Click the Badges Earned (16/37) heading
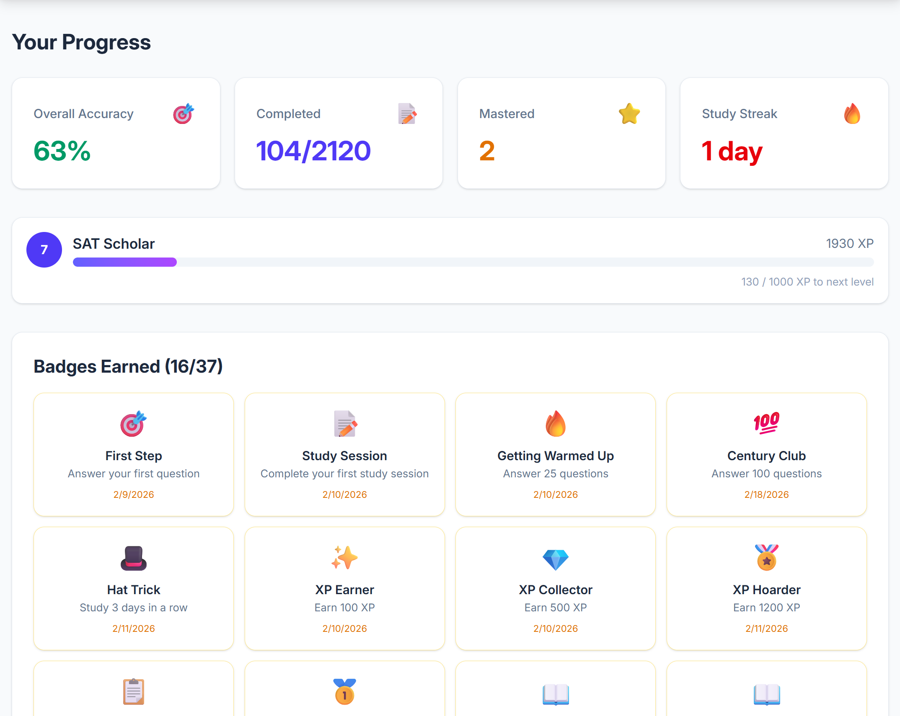This screenshot has height=716, width=900. (128, 366)
